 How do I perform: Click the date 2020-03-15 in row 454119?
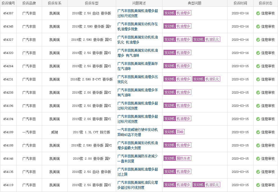pos(240,185)
